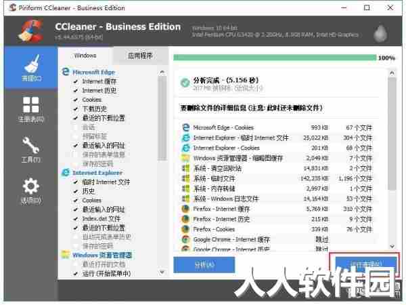Select the Firefox - Cookies result row

(277, 229)
